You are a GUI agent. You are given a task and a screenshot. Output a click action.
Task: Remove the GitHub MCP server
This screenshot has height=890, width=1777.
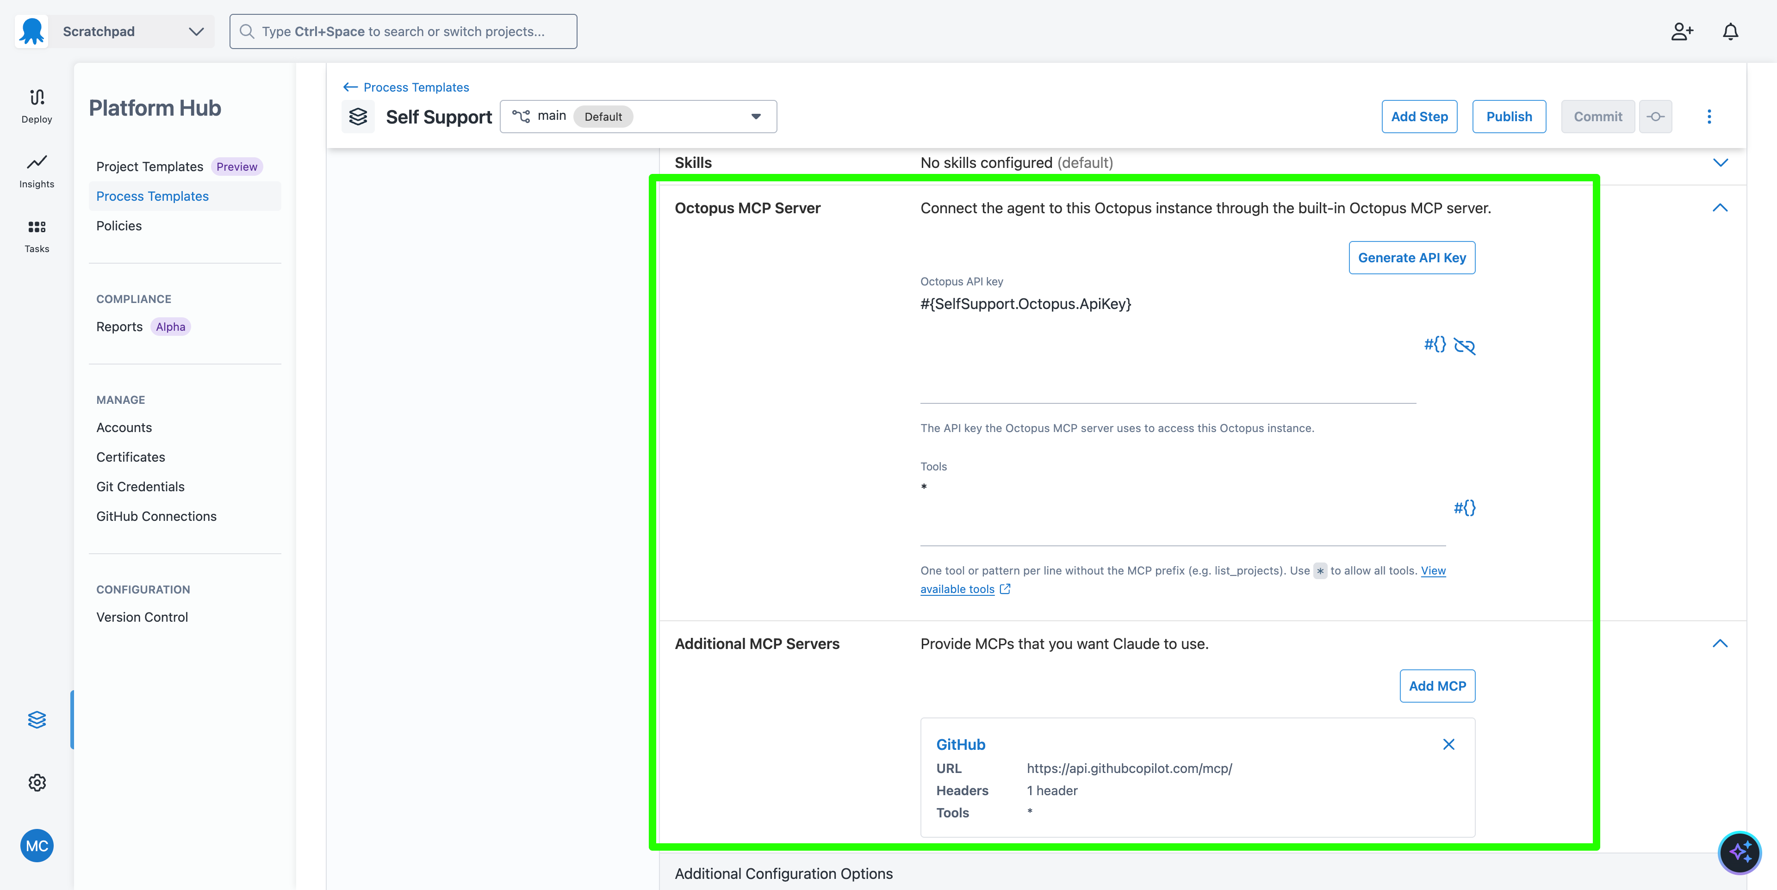point(1448,744)
